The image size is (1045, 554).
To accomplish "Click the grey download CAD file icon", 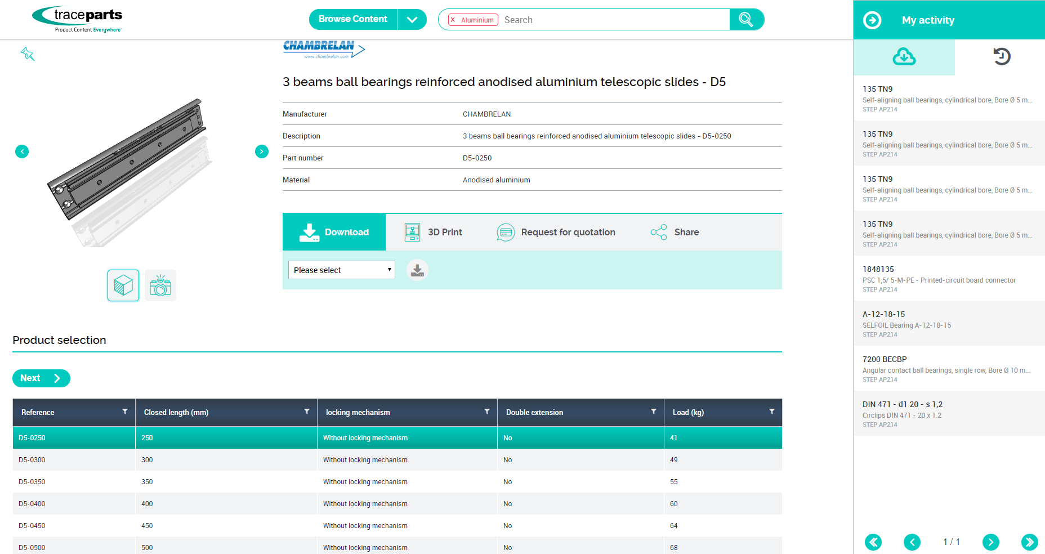I will pyautogui.click(x=417, y=270).
